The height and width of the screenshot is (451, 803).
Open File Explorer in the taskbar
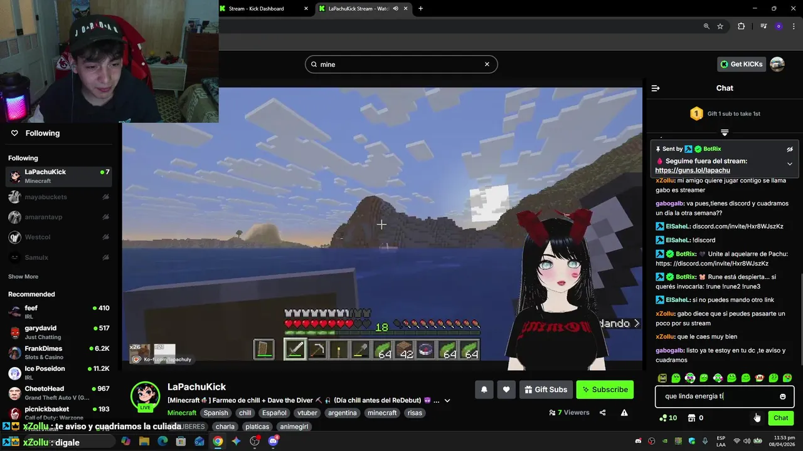click(144, 441)
